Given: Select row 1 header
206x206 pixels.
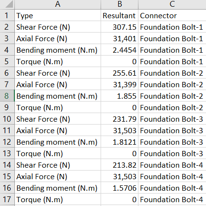Looking at the screenshot, I should click(7, 15).
